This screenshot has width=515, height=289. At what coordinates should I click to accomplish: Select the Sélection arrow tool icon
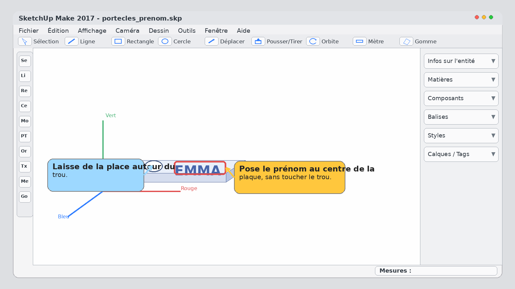pyautogui.click(x=25, y=41)
